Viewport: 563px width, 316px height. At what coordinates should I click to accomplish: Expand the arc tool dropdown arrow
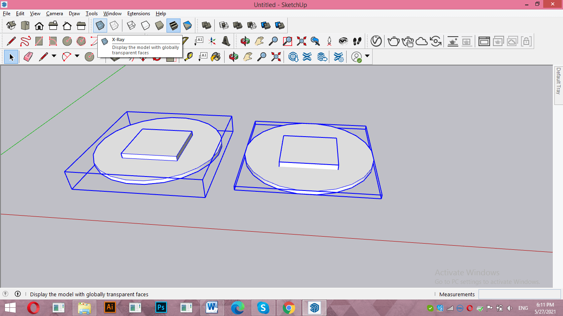77,56
